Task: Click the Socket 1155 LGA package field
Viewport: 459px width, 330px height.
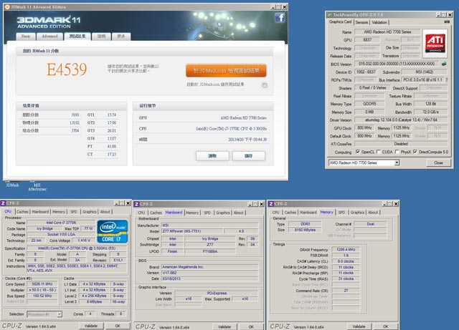Action: [x=61, y=234]
